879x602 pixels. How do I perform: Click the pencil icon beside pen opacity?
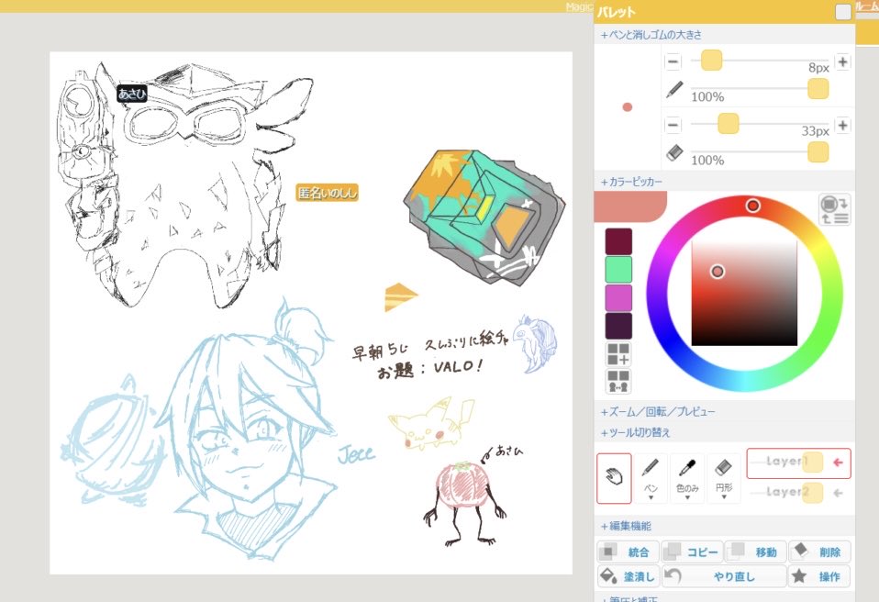[x=673, y=90]
